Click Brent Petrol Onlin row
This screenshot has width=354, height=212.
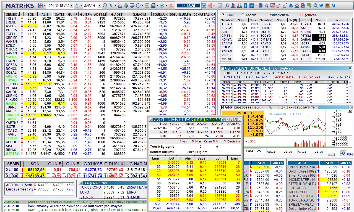301,167
